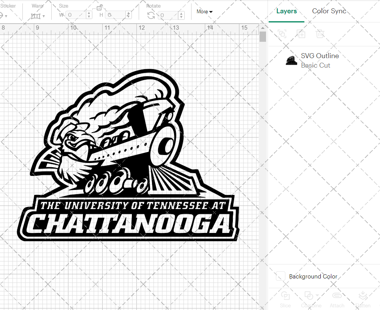Click the Flatten icon
This screenshot has width=380, height=310.
click(x=363, y=296)
